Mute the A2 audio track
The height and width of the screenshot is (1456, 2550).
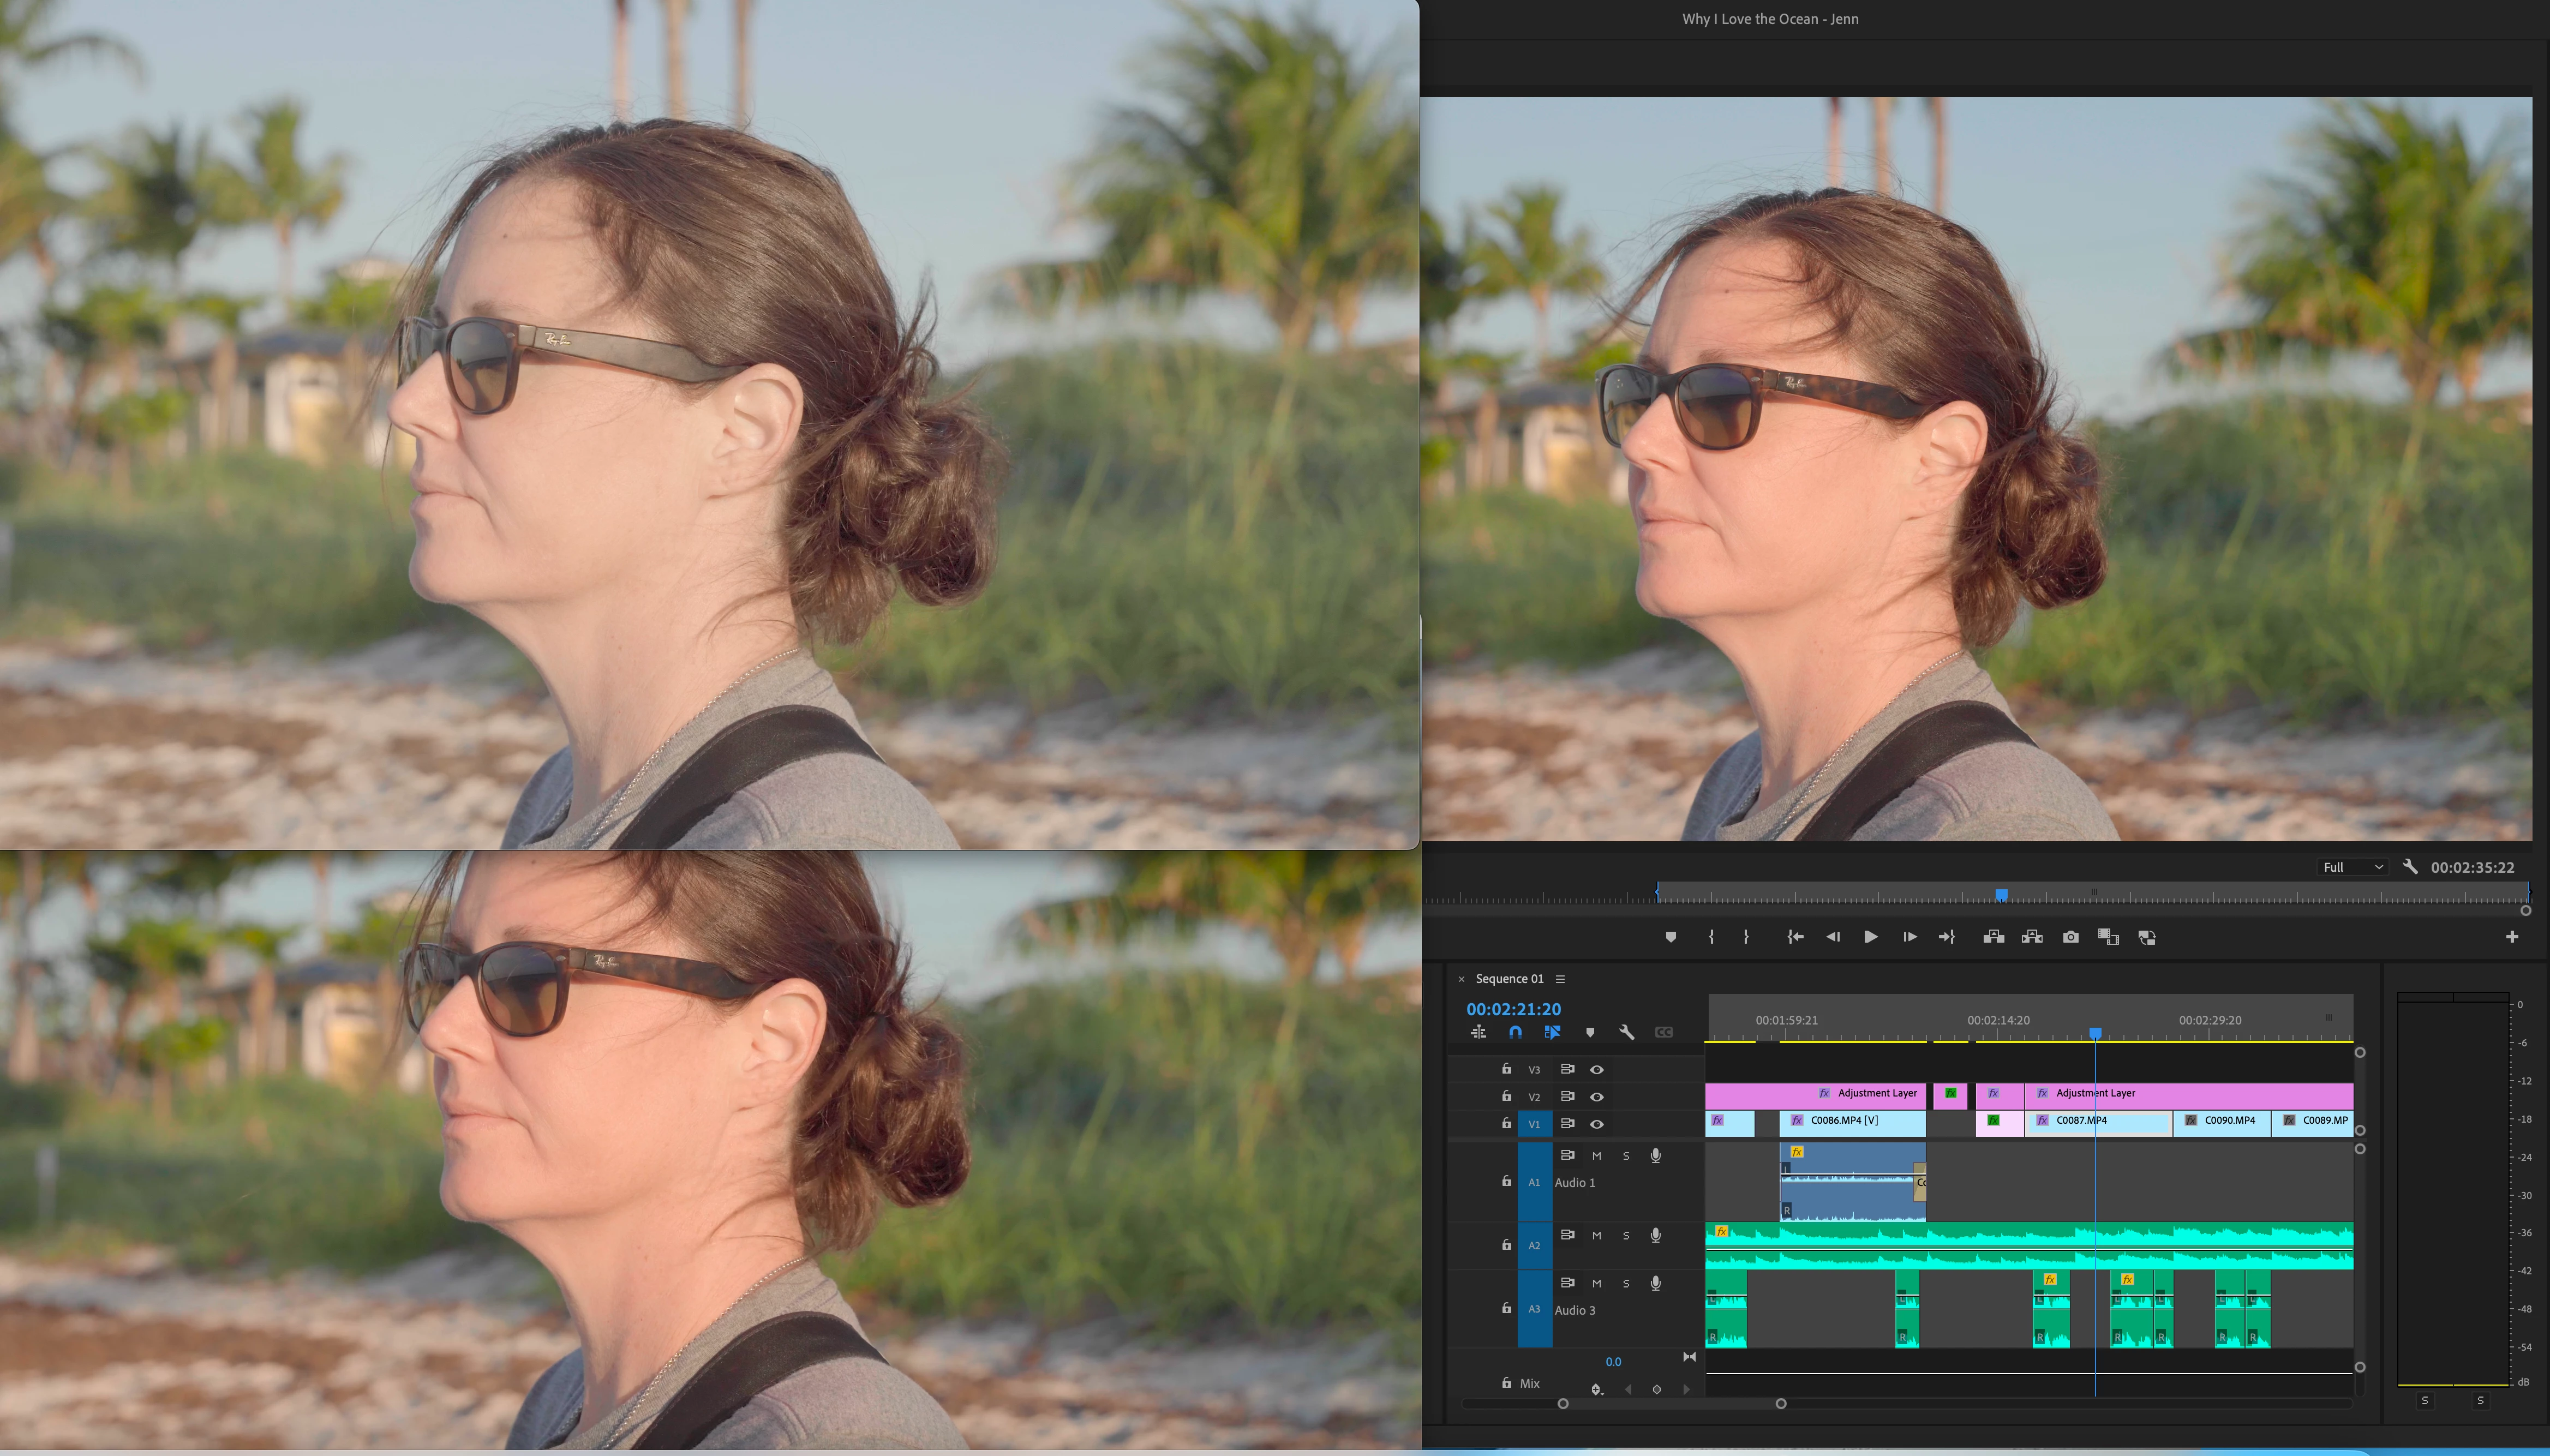point(1597,1236)
